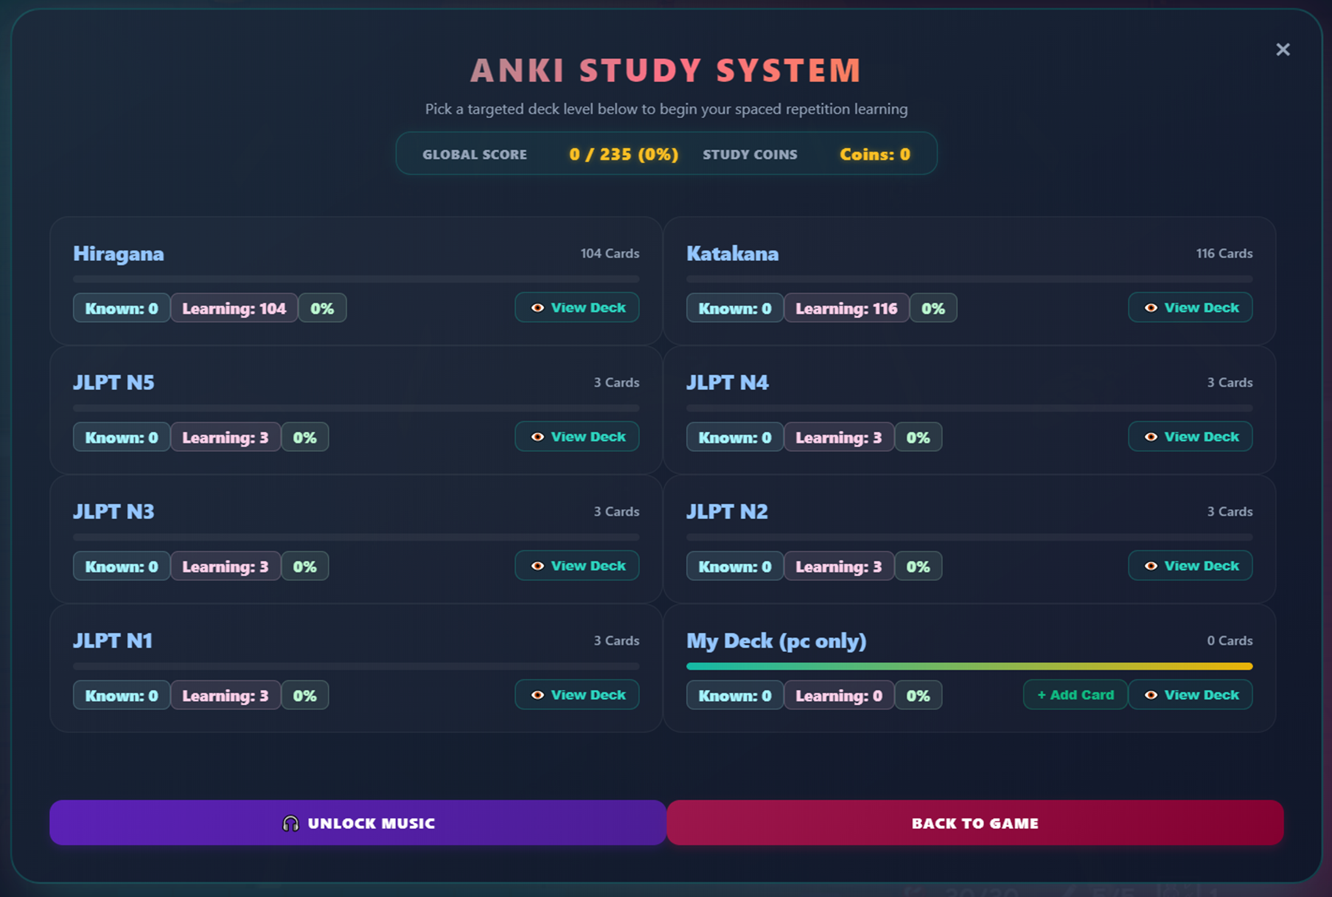Close the Anki Study System dialog
1332x897 pixels.
1283,49
